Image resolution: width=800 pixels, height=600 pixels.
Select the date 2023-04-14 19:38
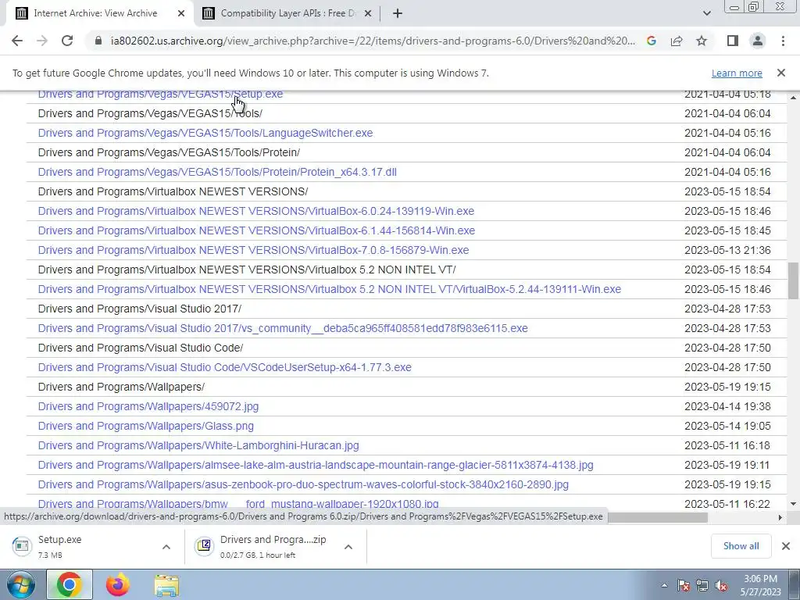point(727,406)
